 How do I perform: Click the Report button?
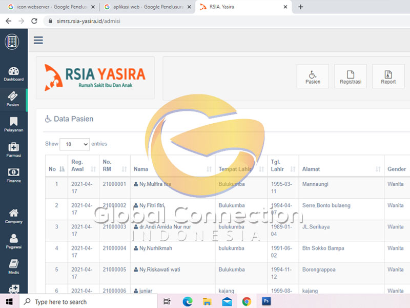[388, 76]
